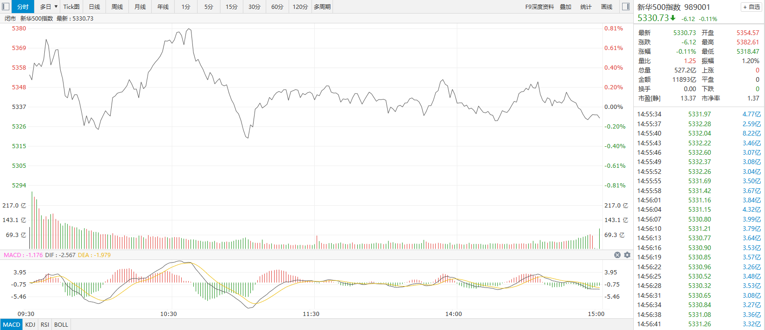Image resolution: width=765 pixels, height=330 pixels.
Task: Select the Tick图 chart view
Action: pos(71,7)
